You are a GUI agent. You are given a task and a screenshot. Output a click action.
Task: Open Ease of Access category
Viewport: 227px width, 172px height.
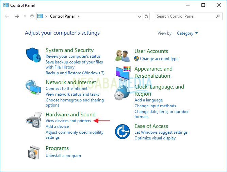click(151, 126)
